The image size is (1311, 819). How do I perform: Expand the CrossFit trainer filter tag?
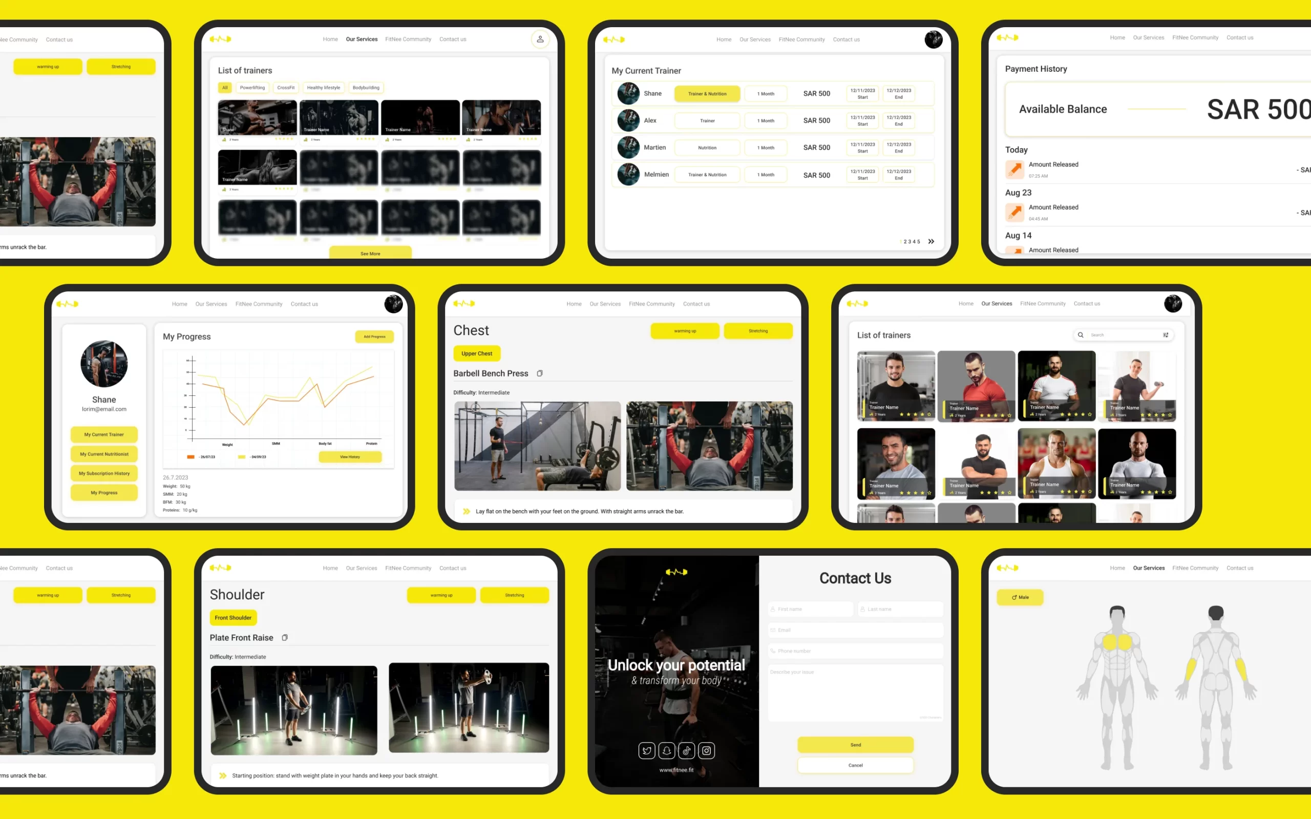(285, 88)
